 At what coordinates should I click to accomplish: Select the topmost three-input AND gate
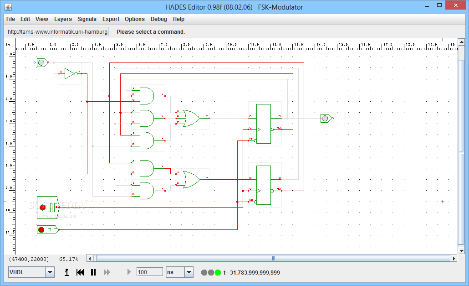[147, 96]
